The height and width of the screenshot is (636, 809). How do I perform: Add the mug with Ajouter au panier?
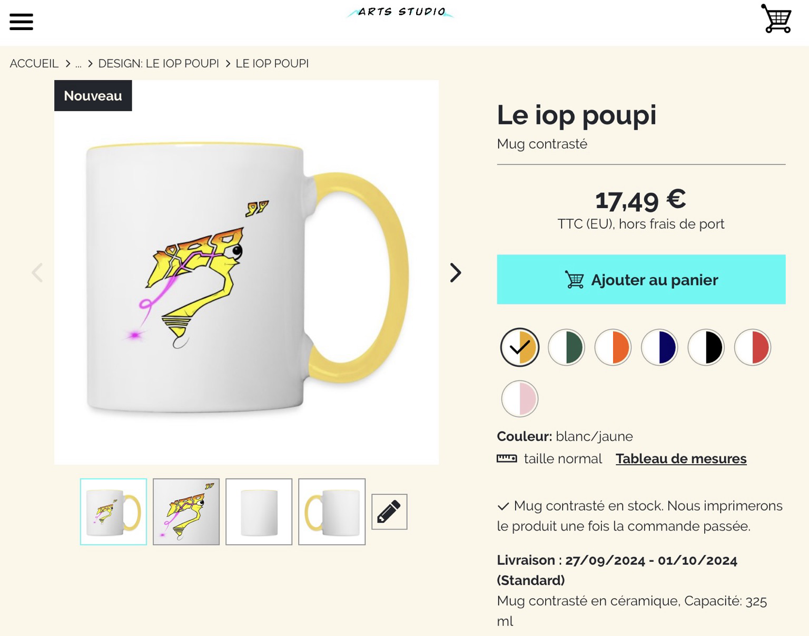tap(641, 279)
